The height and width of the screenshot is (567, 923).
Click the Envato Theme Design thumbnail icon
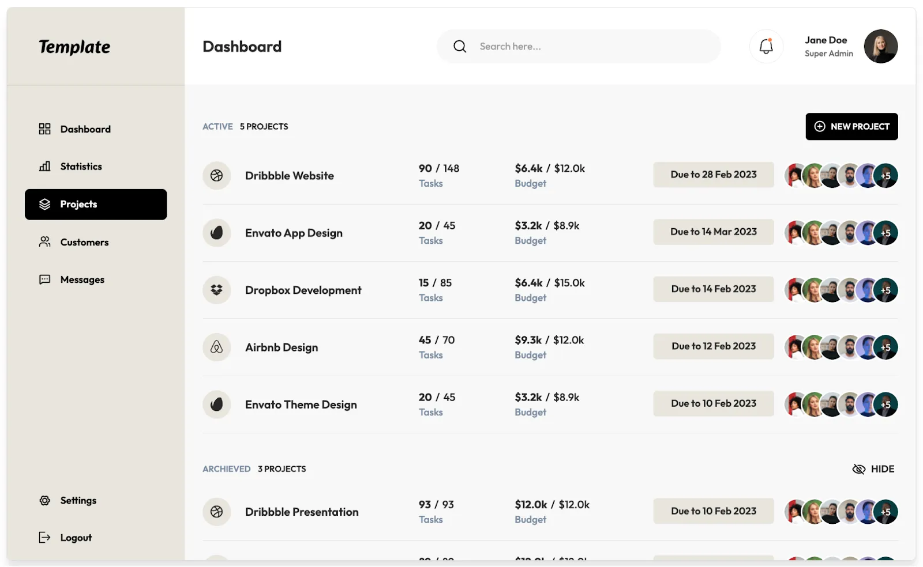(216, 404)
